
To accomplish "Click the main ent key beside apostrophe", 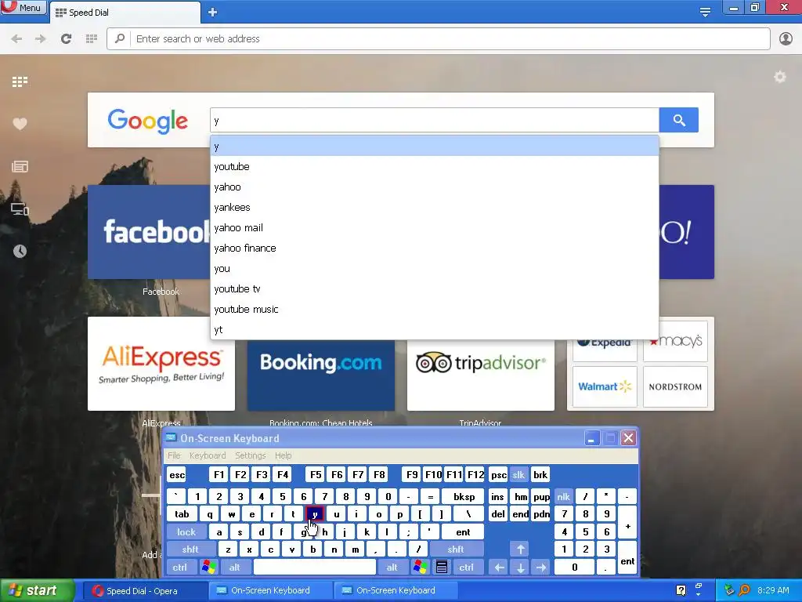I will pyautogui.click(x=463, y=532).
